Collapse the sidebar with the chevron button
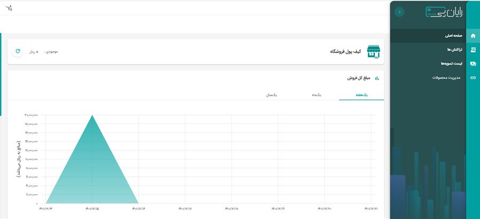The height and width of the screenshot is (219, 480). click(399, 12)
